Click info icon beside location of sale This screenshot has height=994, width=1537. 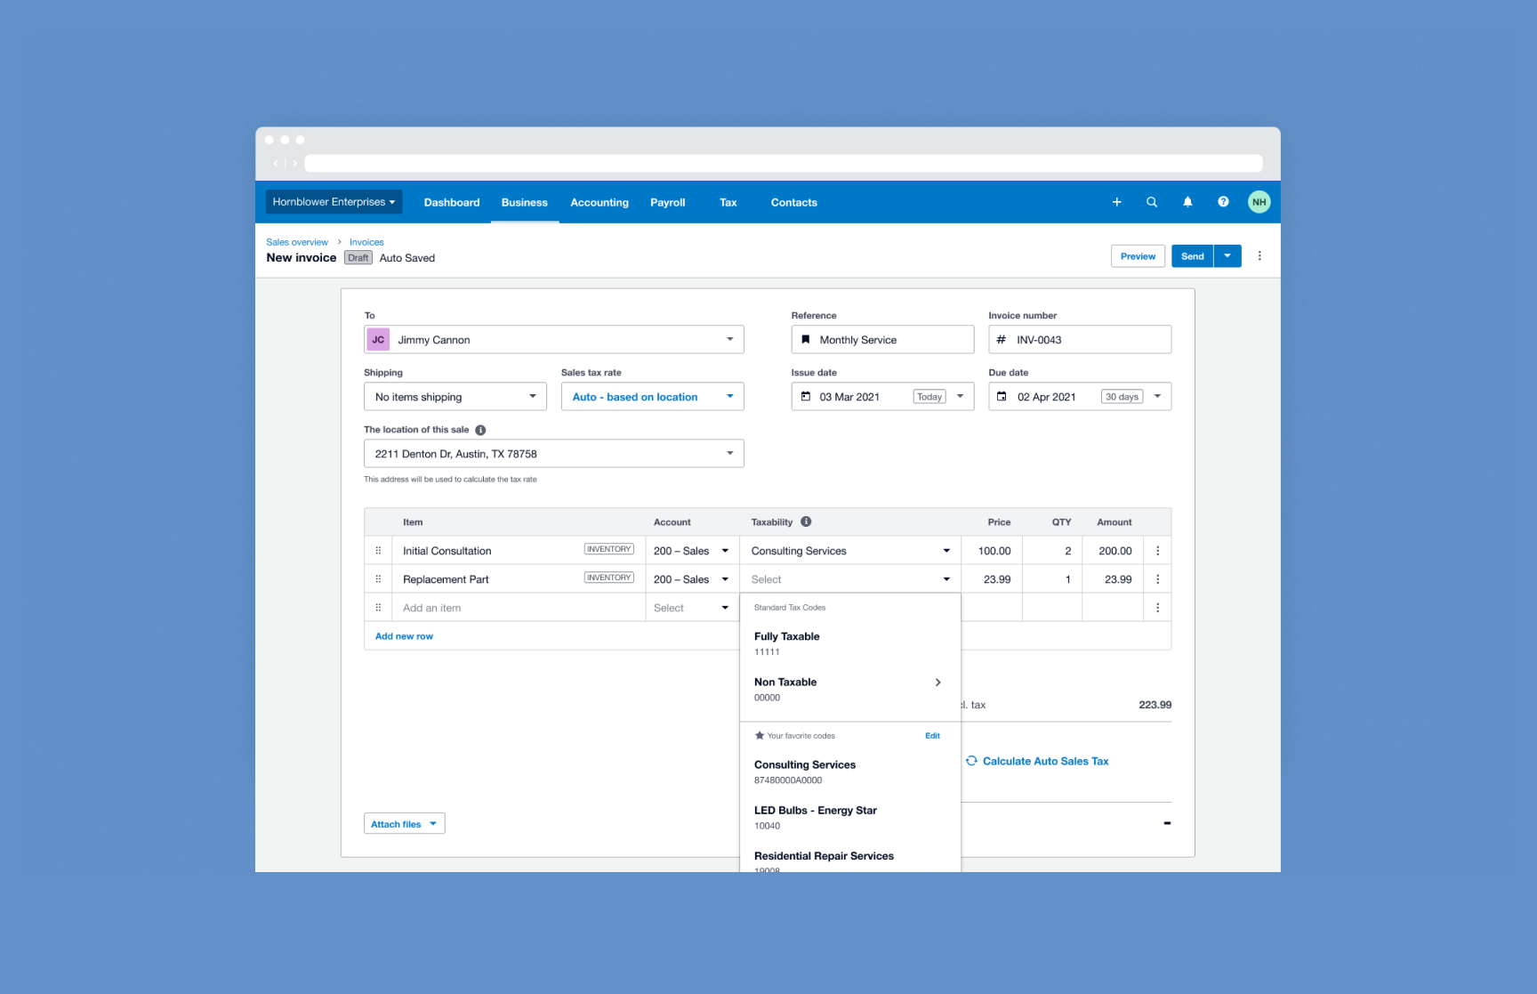click(480, 430)
